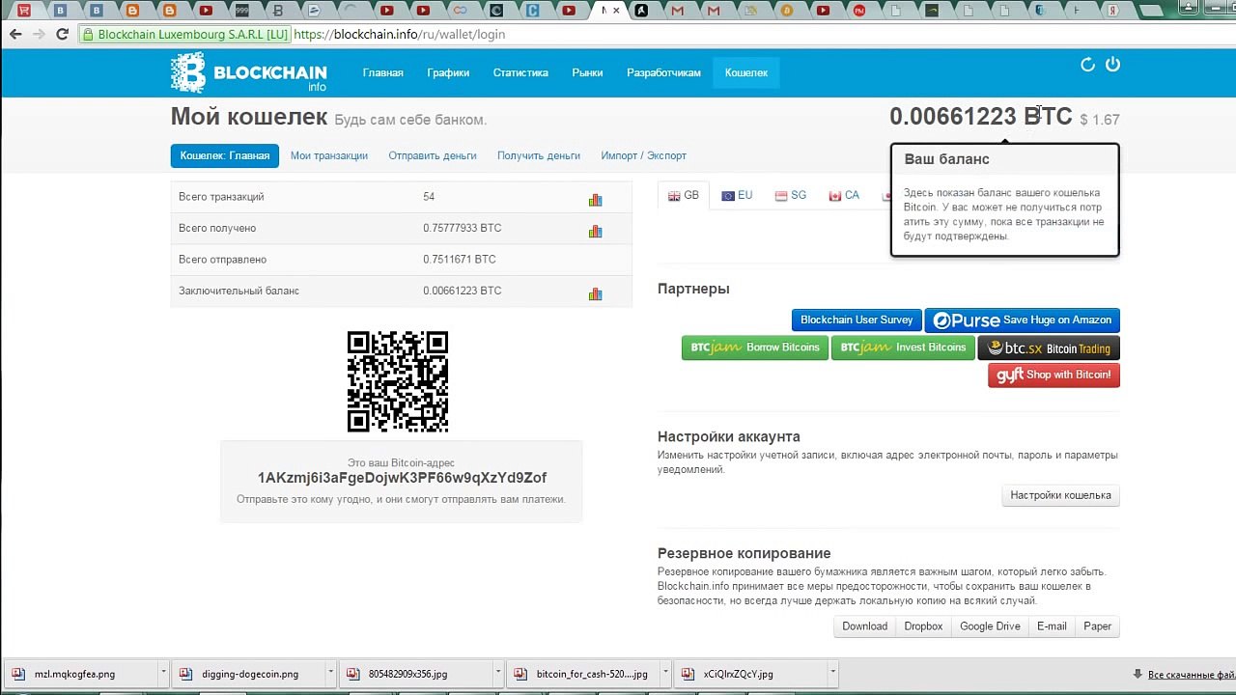Click the green SSL lock certificate badge
This screenshot has height=695, width=1236.
[184, 34]
